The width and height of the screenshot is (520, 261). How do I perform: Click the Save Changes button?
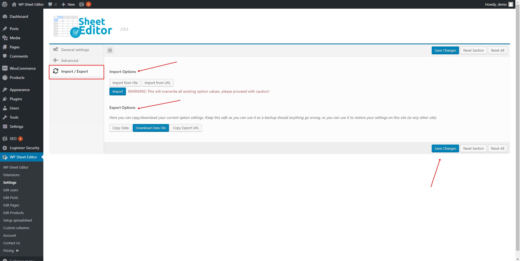pos(445,50)
